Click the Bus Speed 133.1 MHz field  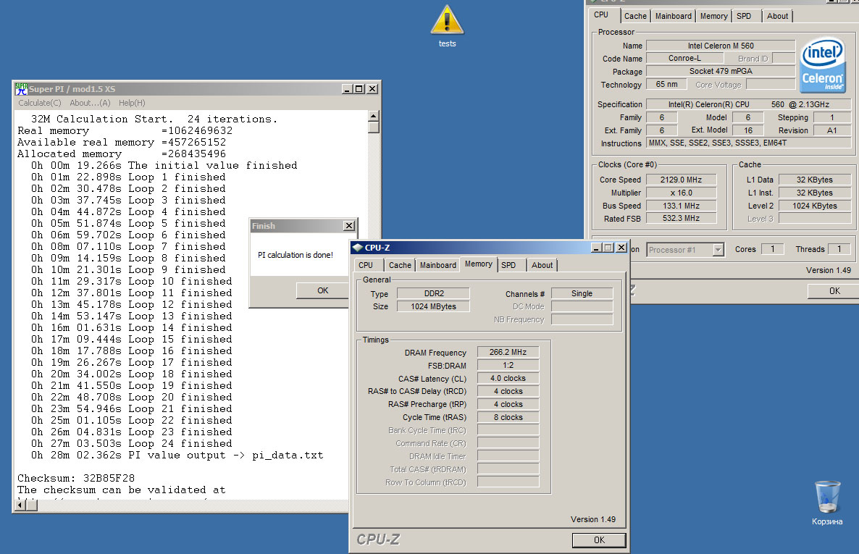(681, 206)
